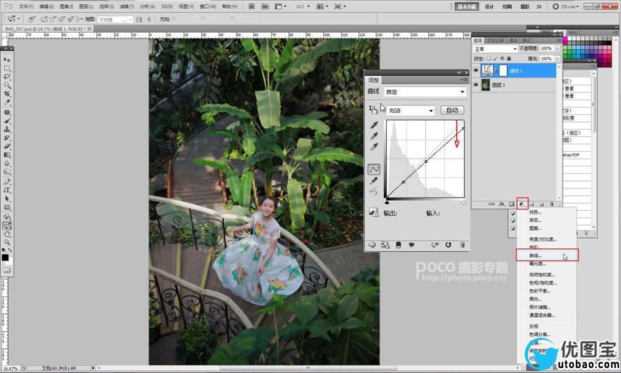The image size is (621, 373).
Task: Select the Move tool in the toolbox
Action: point(7,59)
